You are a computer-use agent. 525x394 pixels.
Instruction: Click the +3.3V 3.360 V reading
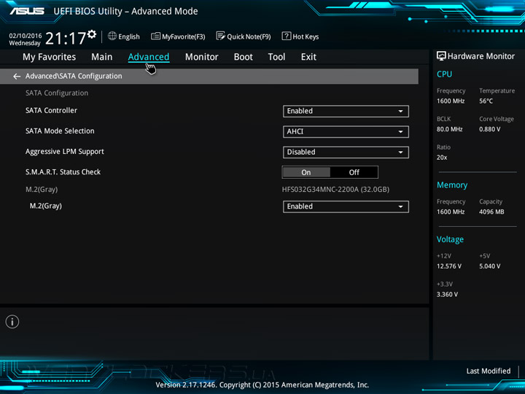tap(447, 294)
